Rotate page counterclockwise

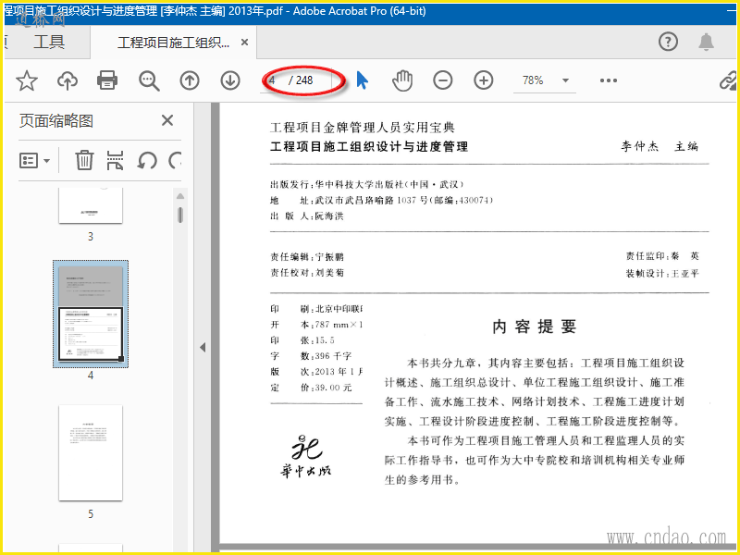pyautogui.click(x=147, y=160)
